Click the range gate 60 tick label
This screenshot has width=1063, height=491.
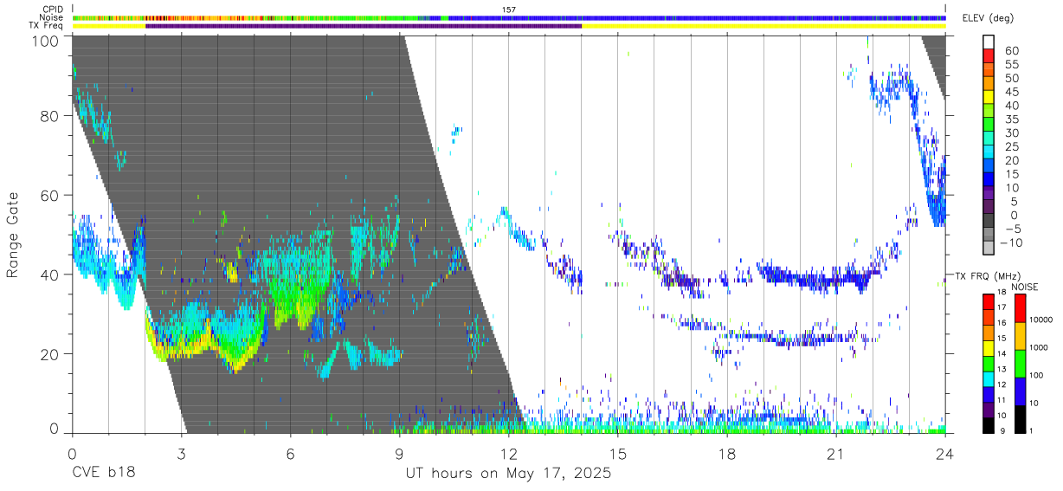pos(51,195)
